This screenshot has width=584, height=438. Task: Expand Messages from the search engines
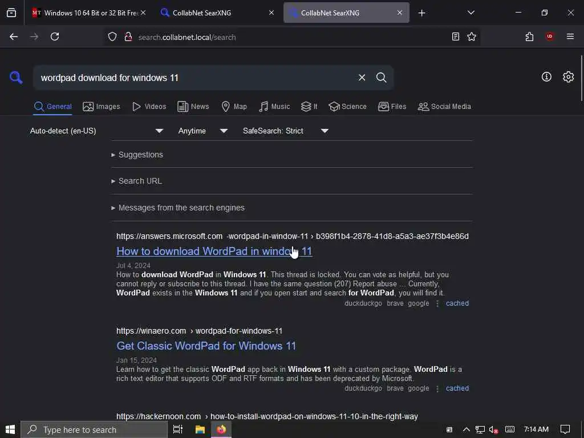tap(178, 208)
